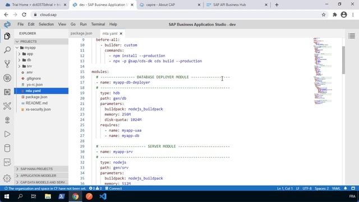This screenshot has height=202, width=359.
Task: Toggle the outline list icon at top right
Action: (x=352, y=36)
